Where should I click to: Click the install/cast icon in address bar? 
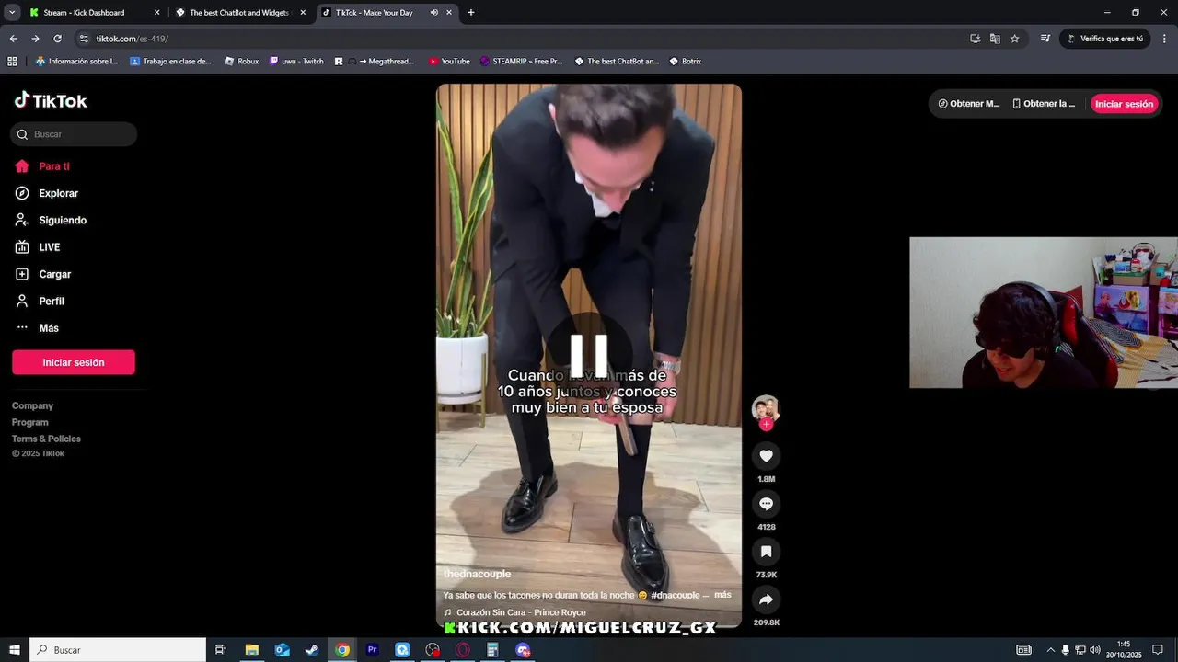pos(975,39)
